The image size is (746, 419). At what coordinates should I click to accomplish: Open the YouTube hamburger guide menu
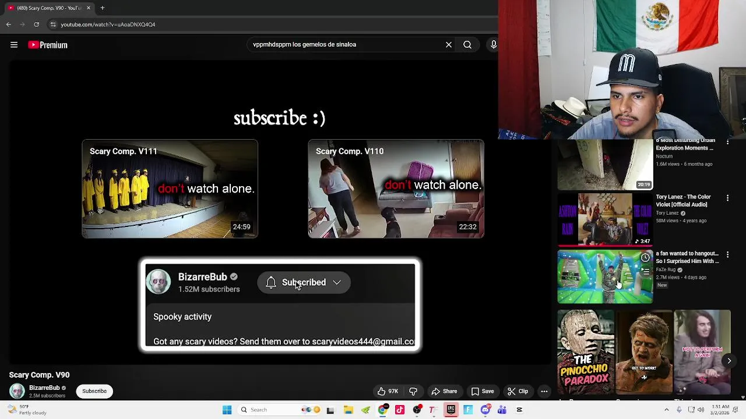14,45
